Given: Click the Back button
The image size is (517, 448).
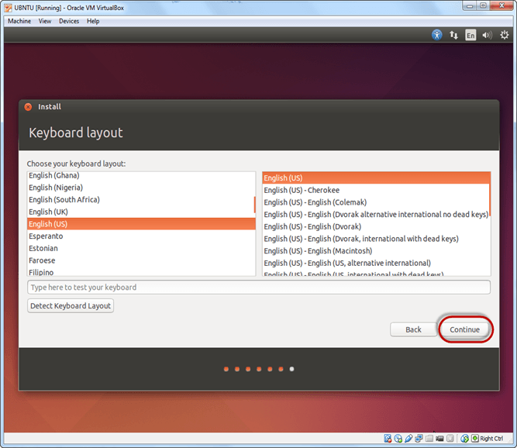Looking at the screenshot, I should point(413,329).
